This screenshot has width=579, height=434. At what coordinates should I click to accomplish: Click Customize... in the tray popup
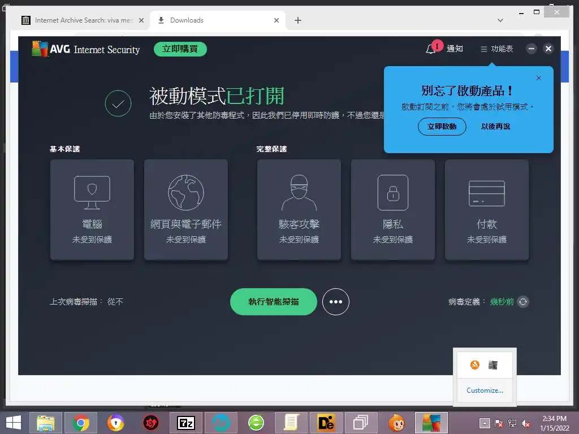[x=485, y=390]
